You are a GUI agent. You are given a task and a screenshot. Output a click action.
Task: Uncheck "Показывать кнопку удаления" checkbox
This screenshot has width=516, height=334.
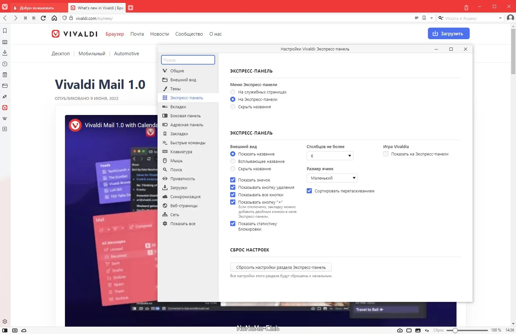click(x=233, y=188)
